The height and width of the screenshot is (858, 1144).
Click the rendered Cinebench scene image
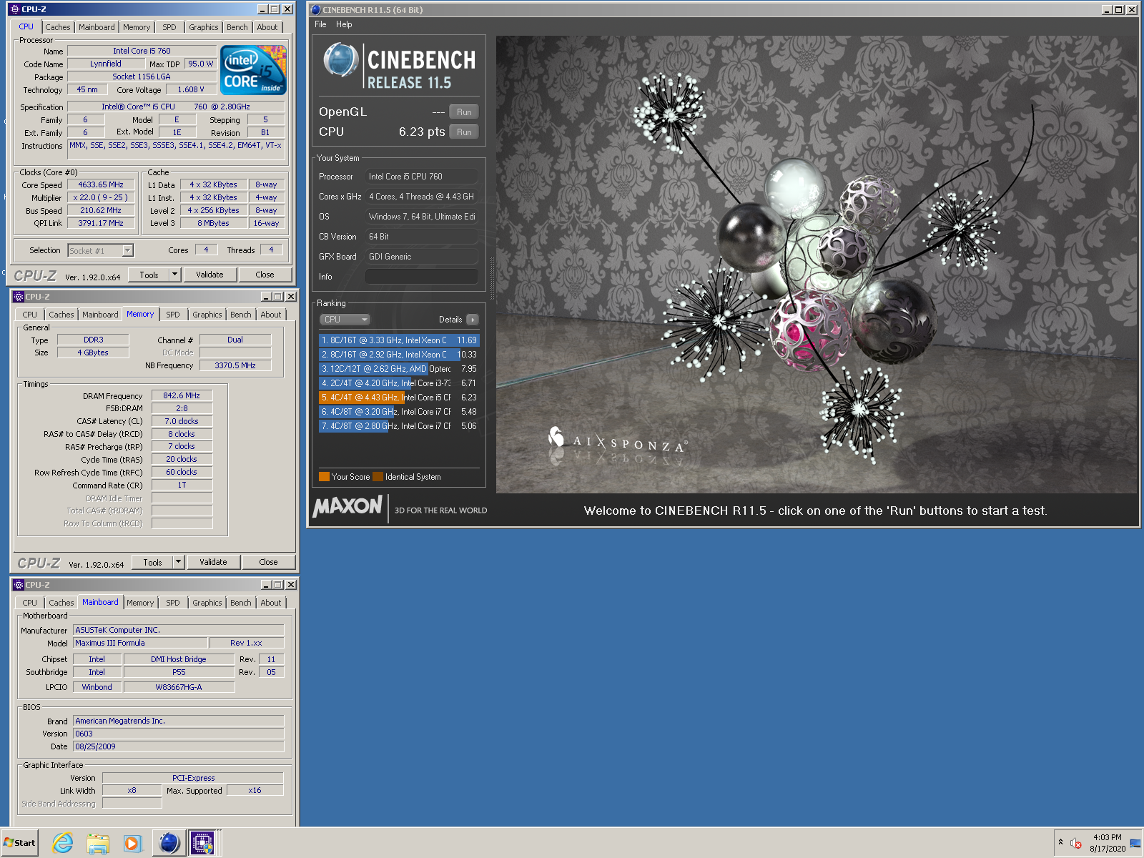[x=816, y=264]
